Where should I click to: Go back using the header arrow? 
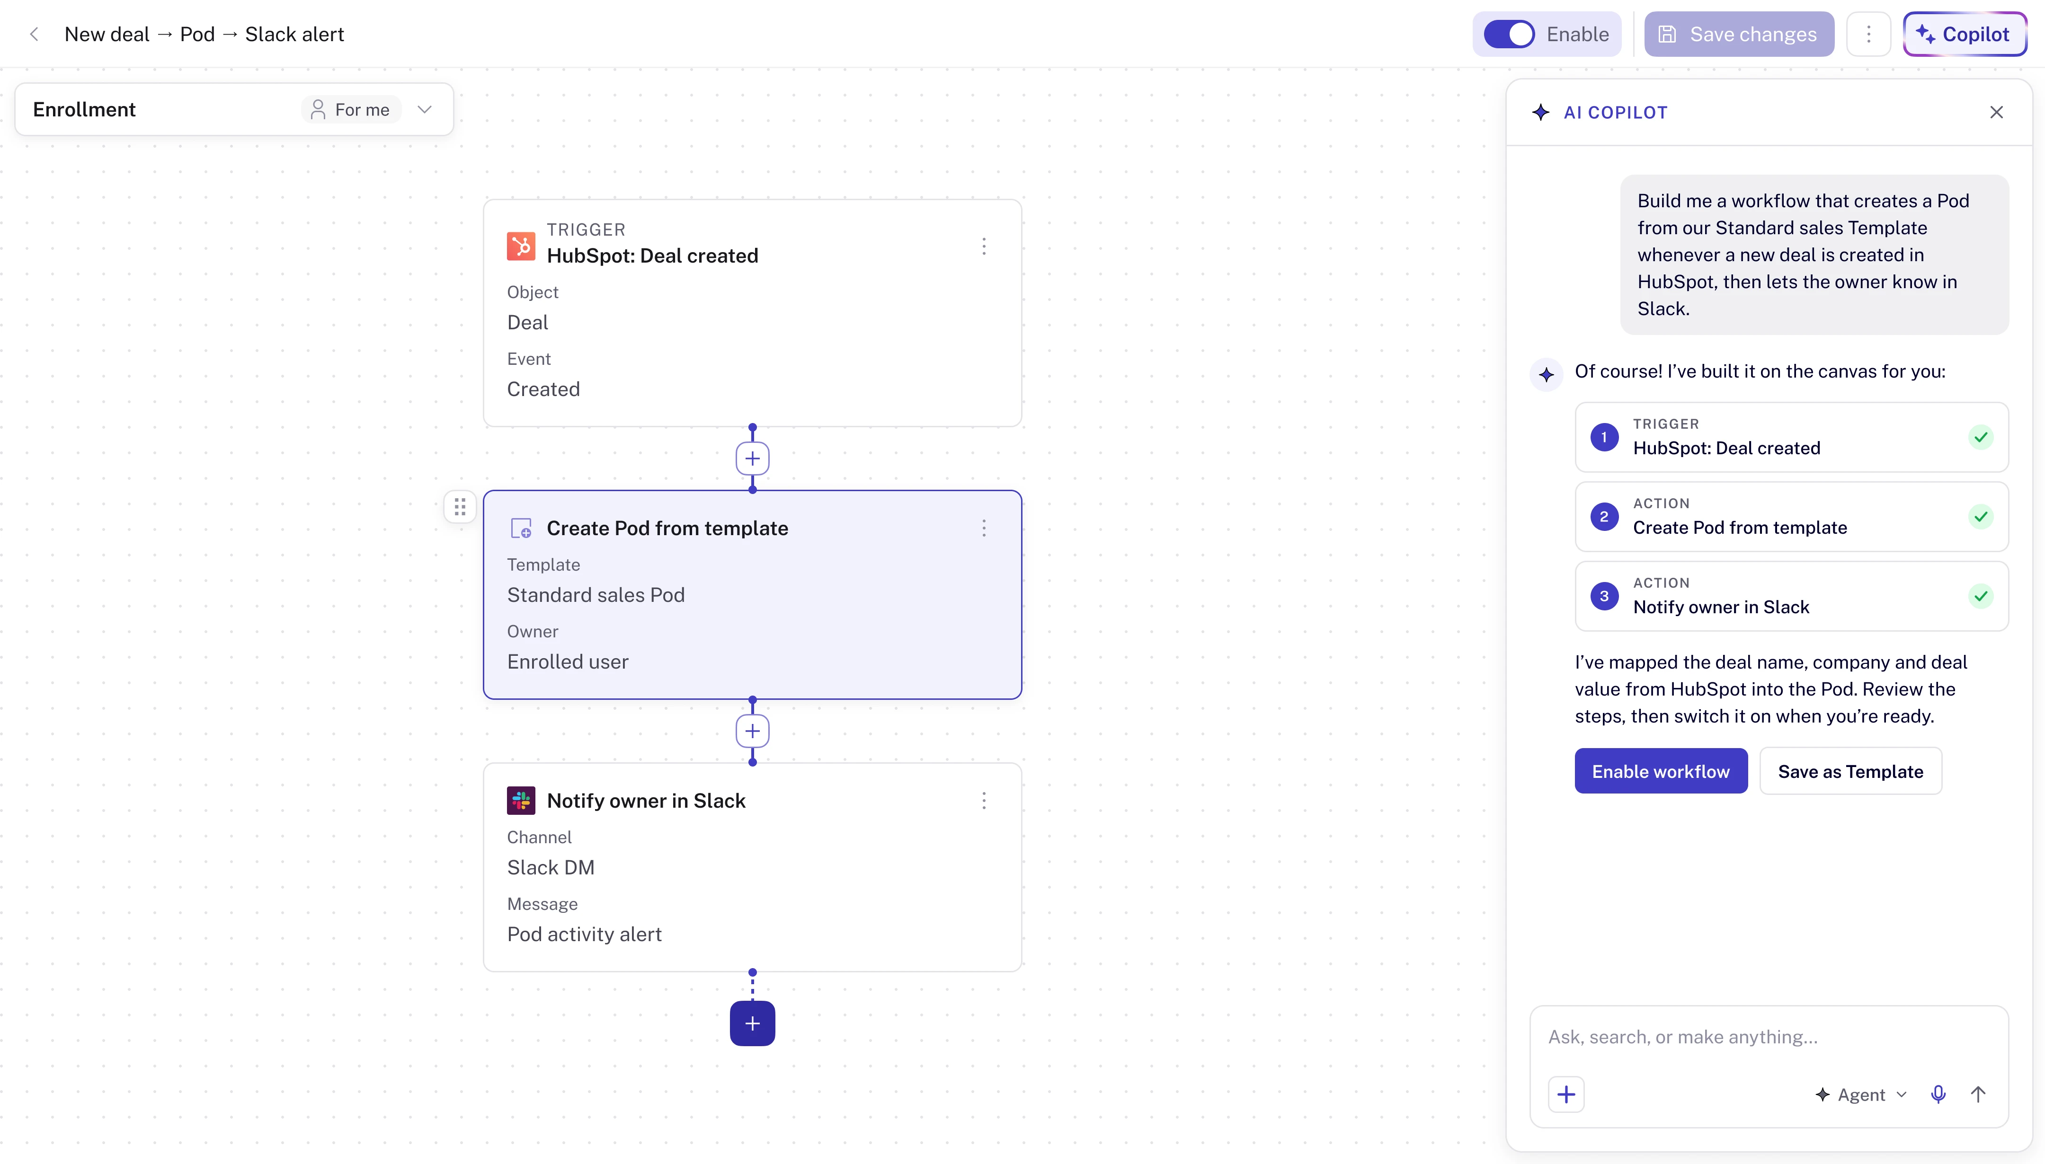tap(35, 35)
